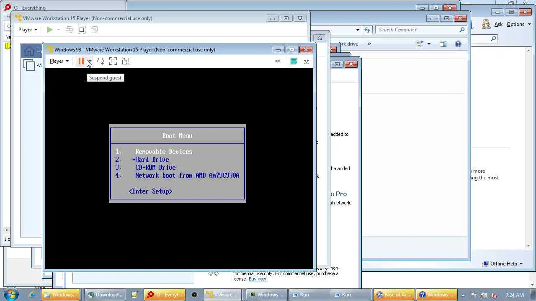Open the Player menu in the background VMware window
Screen dimensions: 536x301
(28, 30)
